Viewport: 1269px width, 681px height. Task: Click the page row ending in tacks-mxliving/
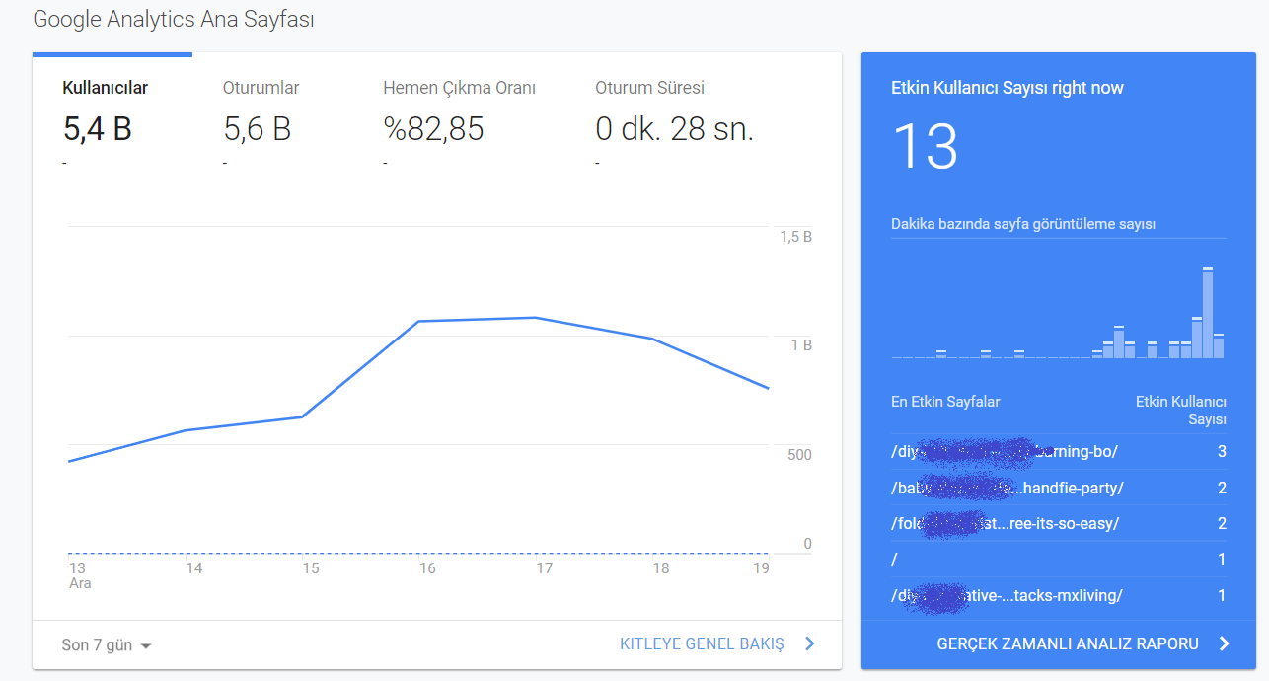click(x=1059, y=596)
